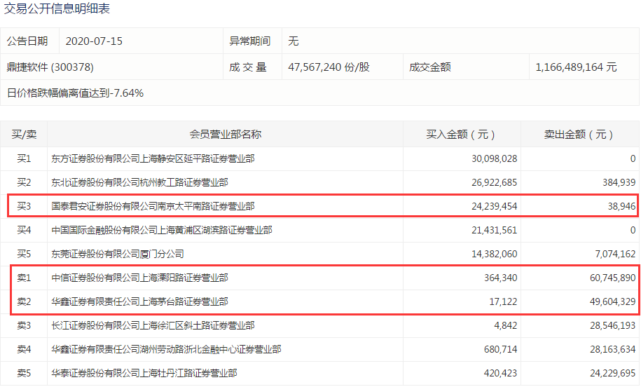641x387 pixels.
Task: Click sell amount 38,946
Action: click(x=621, y=206)
